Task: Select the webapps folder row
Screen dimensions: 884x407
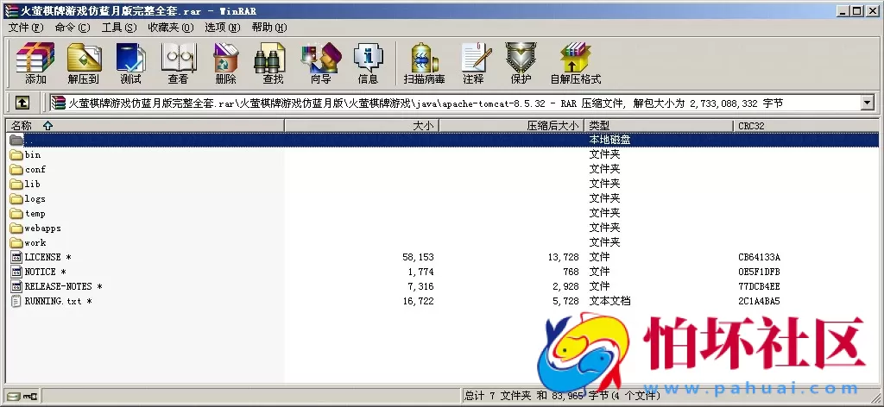Action: click(x=442, y=228)
